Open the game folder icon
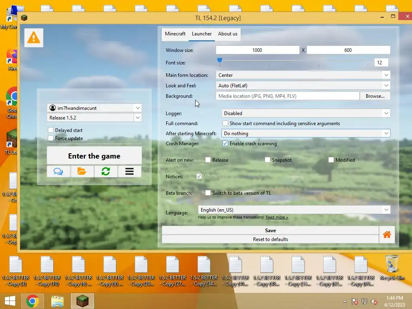This screenshot has height=309, width=412. point(82,171)
